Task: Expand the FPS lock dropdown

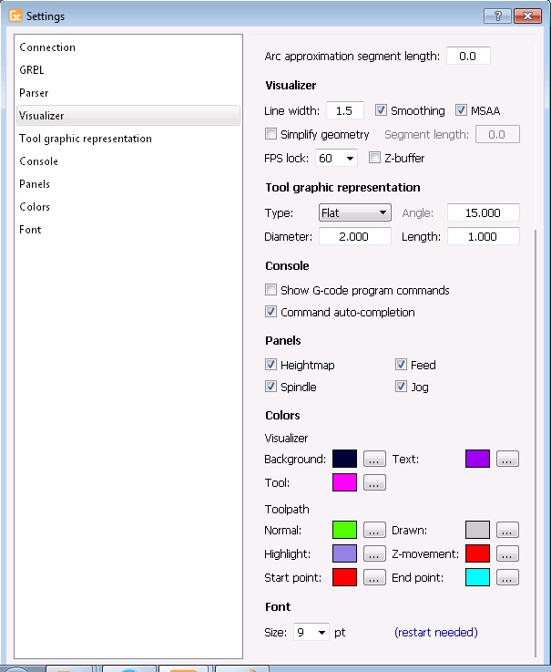Action: 336,158
